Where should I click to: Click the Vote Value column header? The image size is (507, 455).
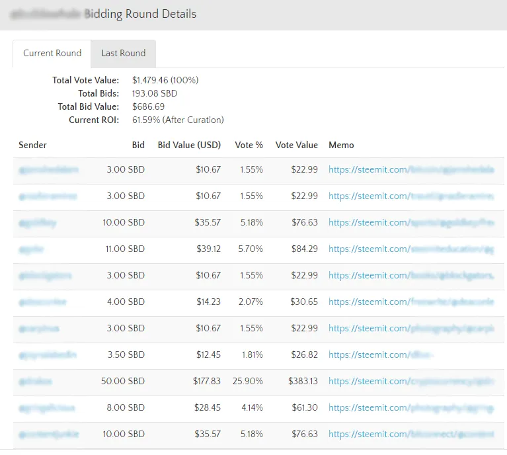(297, 145)
